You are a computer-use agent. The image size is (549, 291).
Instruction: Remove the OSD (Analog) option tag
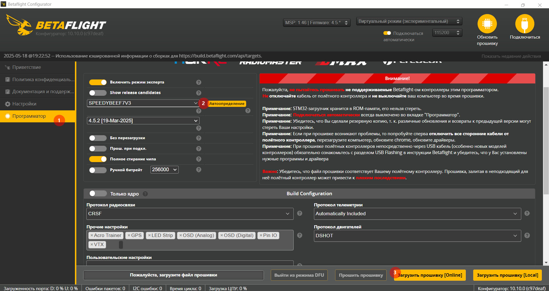[x=181, y=235]
